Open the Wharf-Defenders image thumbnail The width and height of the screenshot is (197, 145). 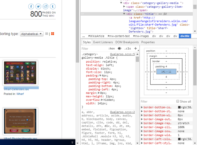[20, 73]
